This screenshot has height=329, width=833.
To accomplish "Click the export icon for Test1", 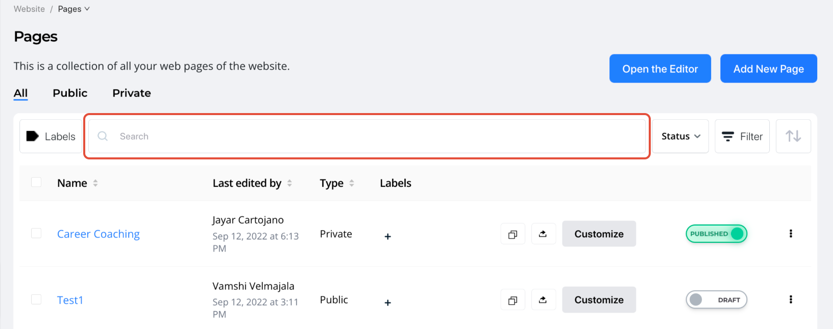I will (x=543, y=300).
